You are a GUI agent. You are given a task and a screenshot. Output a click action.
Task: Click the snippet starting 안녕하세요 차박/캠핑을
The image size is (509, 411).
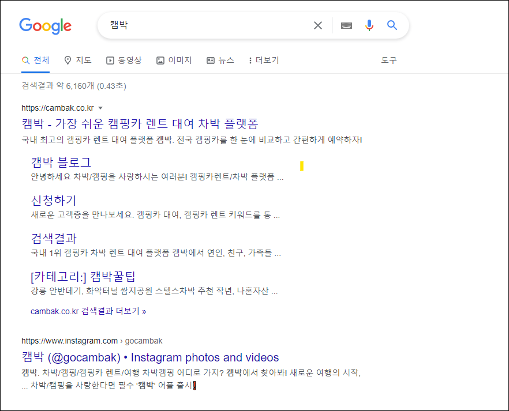[x=157, y=176]
